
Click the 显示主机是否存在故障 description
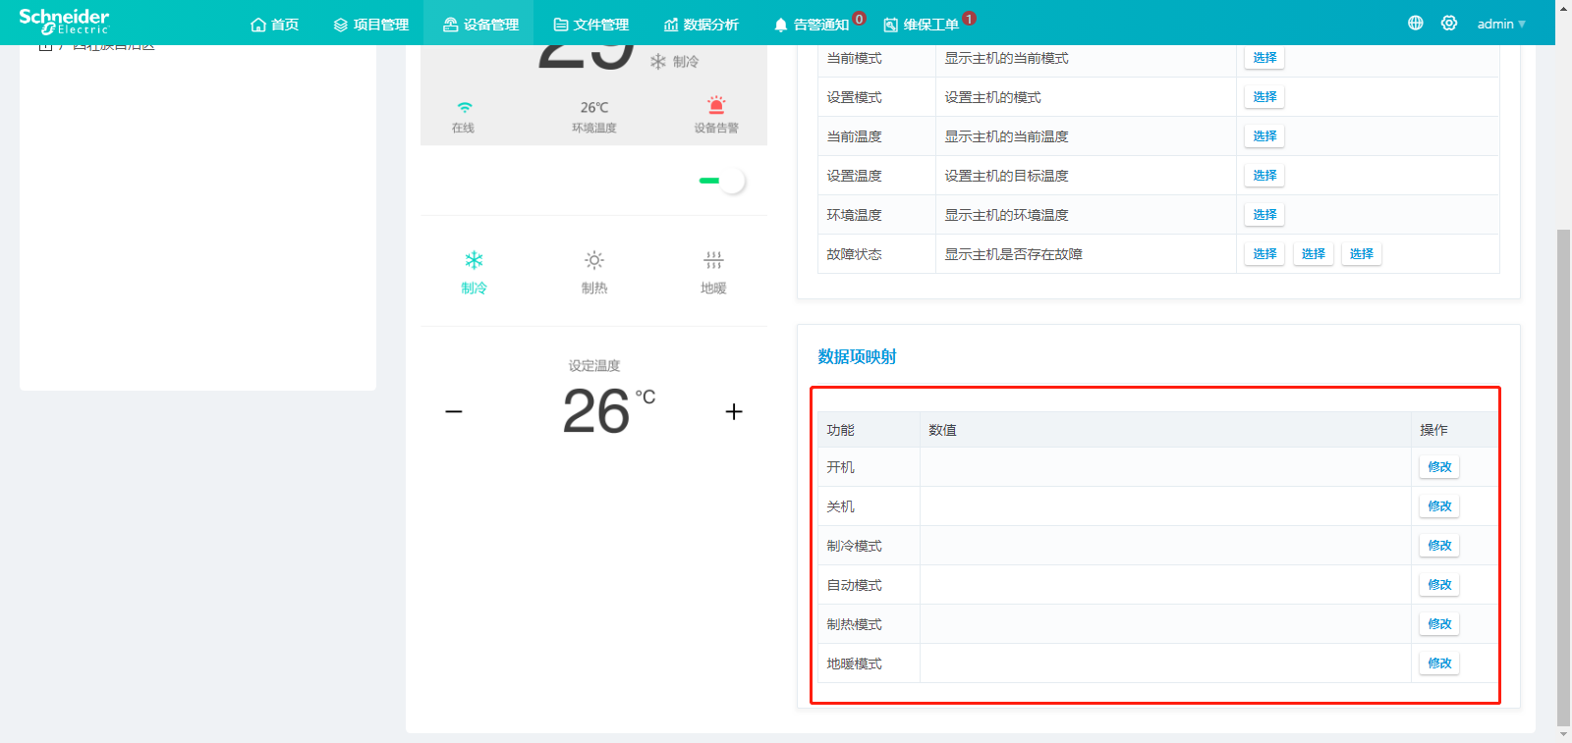1013,254
